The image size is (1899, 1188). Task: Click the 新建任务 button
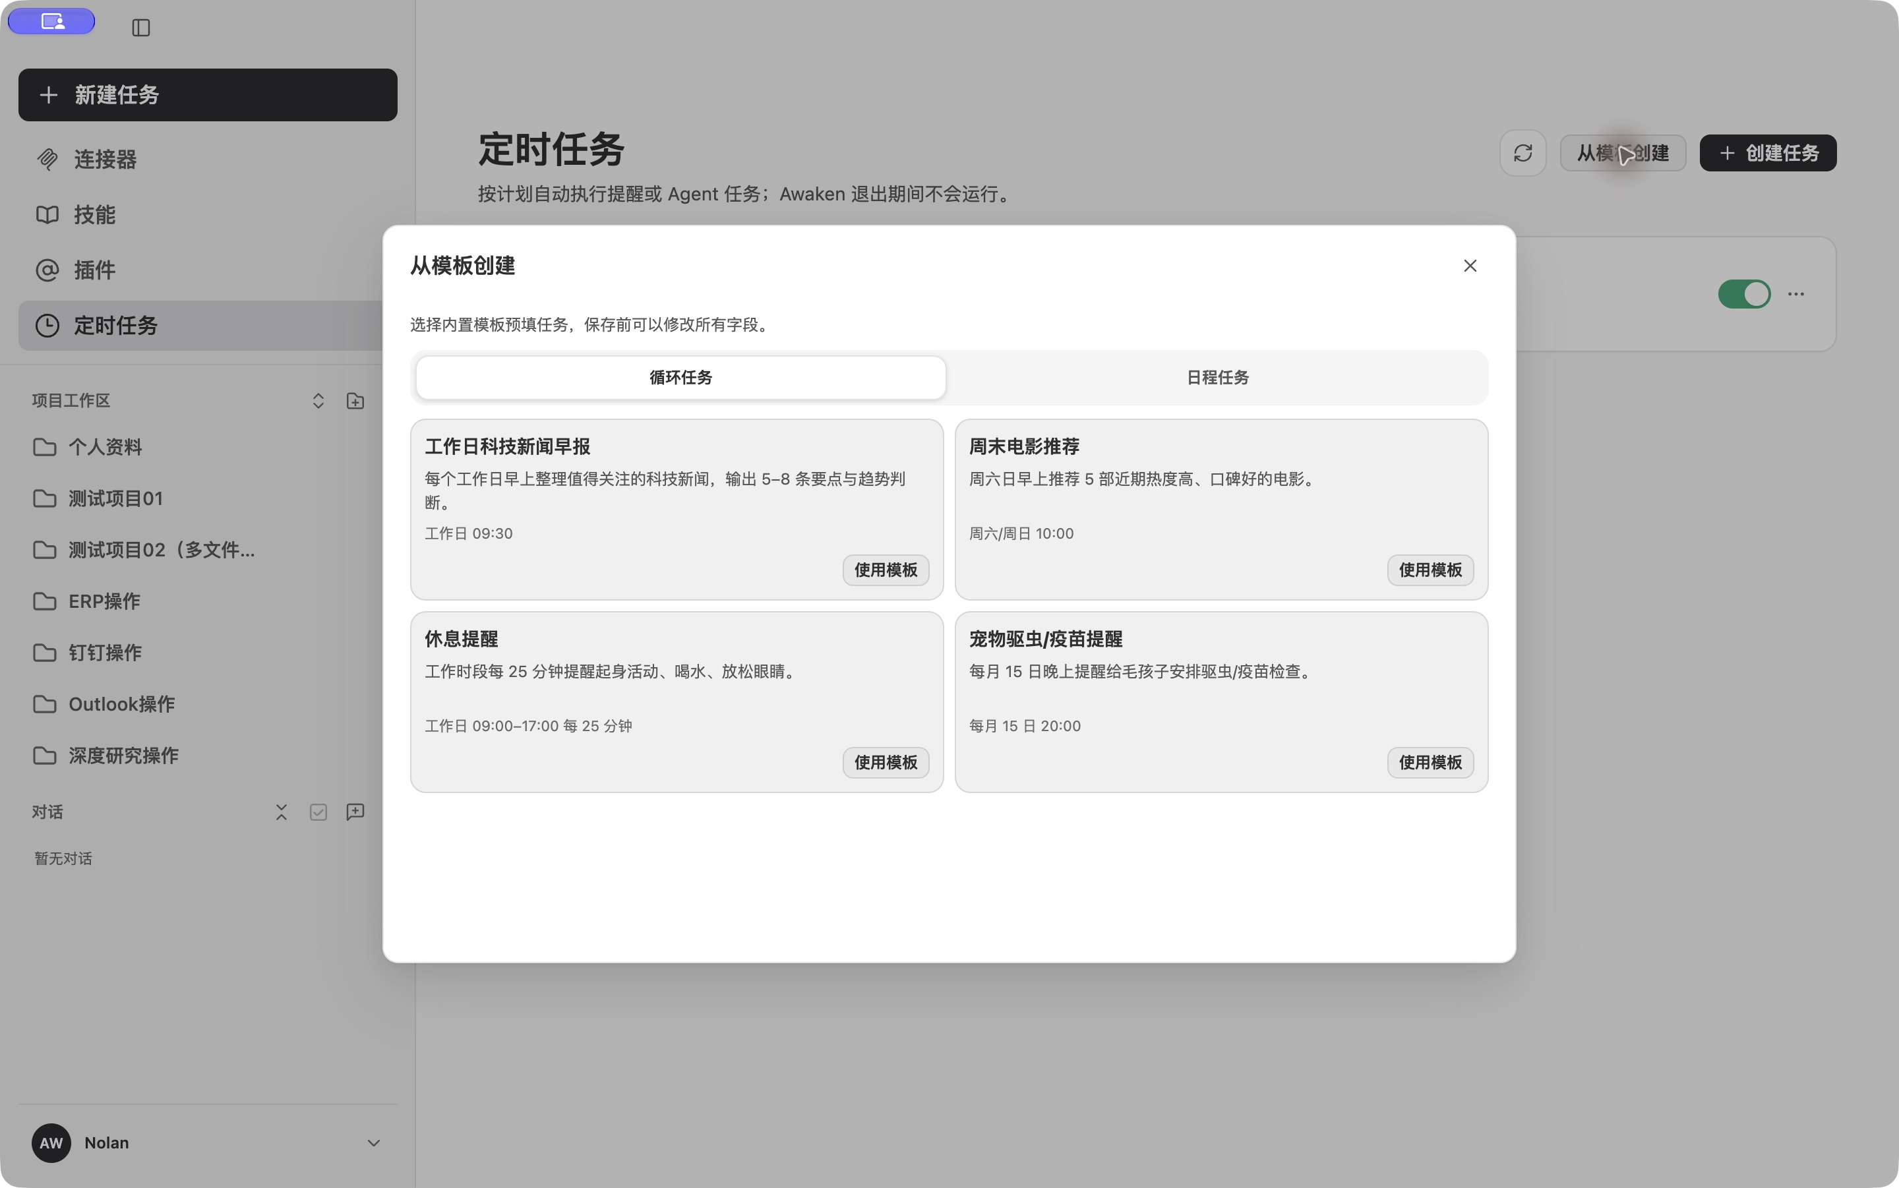click(208, 95)
